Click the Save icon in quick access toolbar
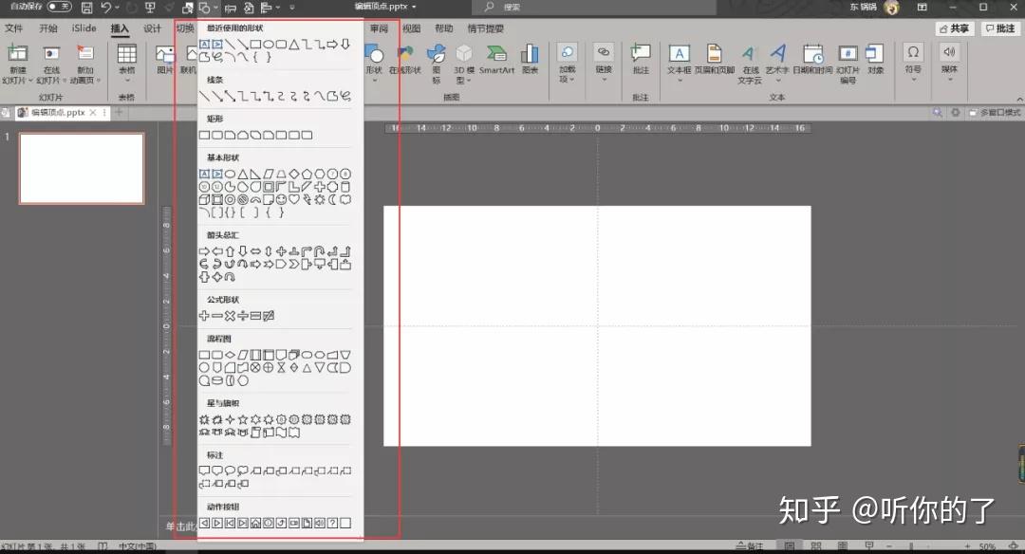Image resolution: width=1025 pixels, height=554 pixels. pos(86,8)
